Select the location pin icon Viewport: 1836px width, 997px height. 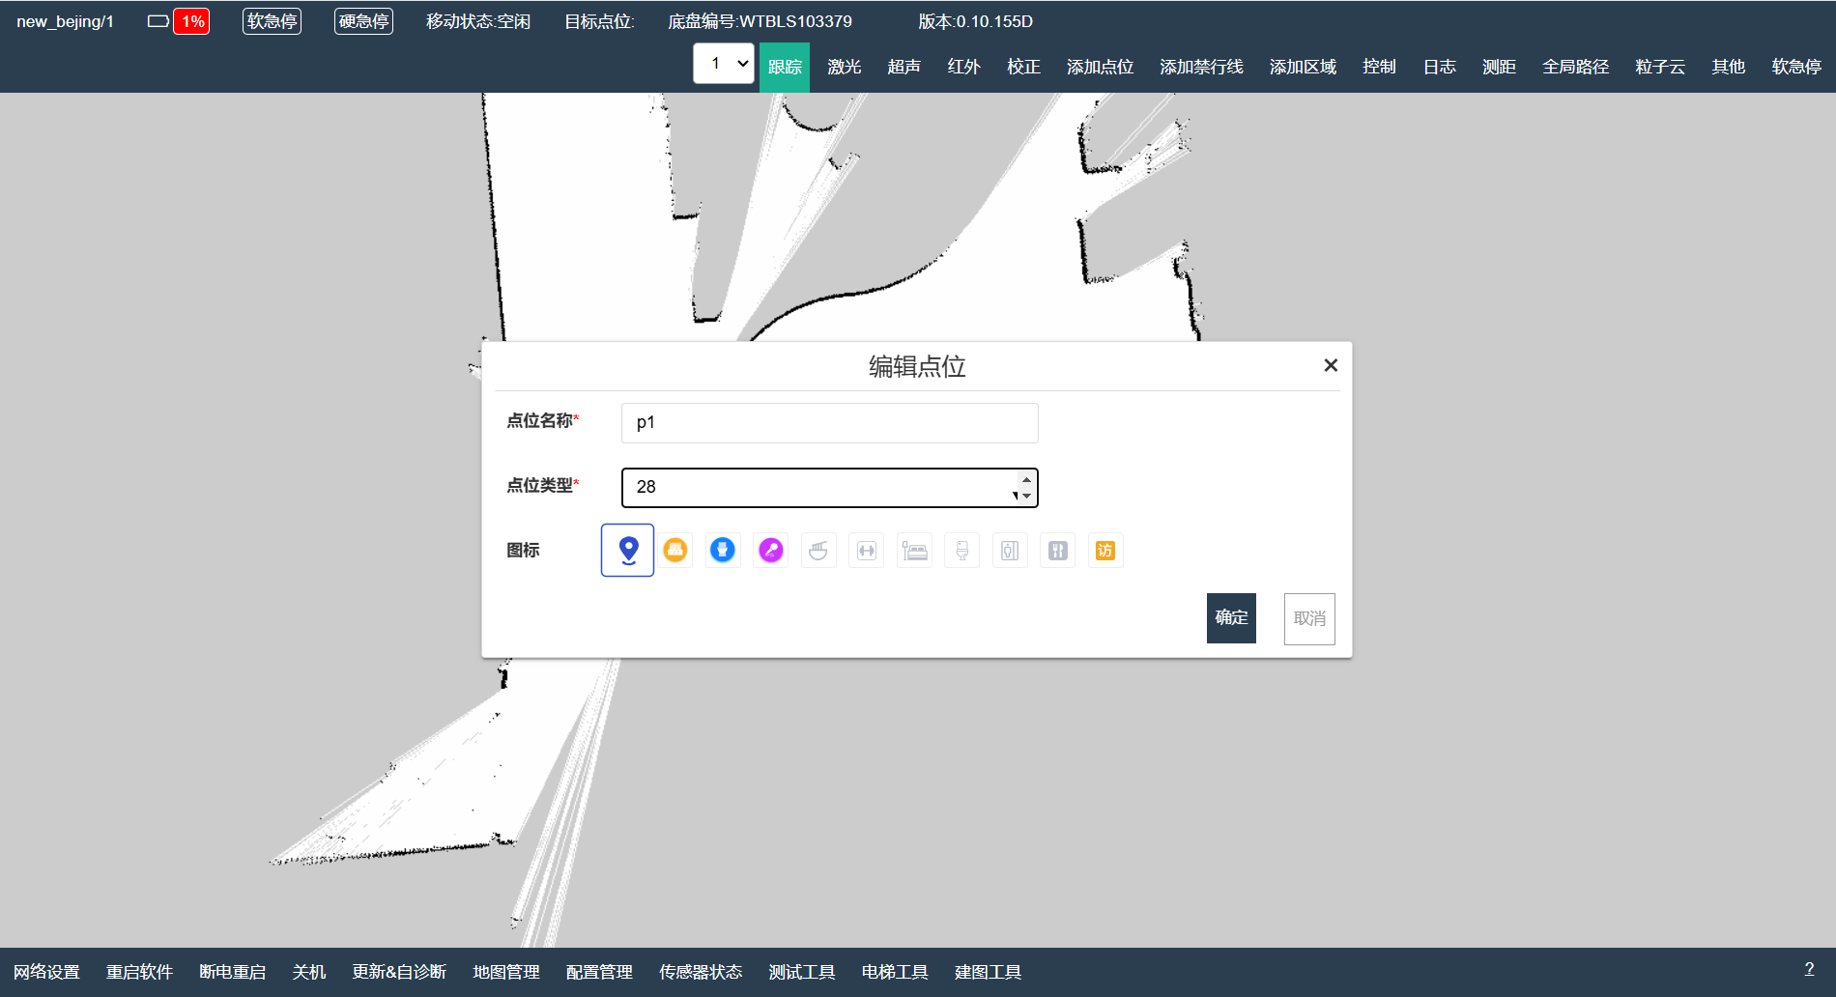pos(627,550)
